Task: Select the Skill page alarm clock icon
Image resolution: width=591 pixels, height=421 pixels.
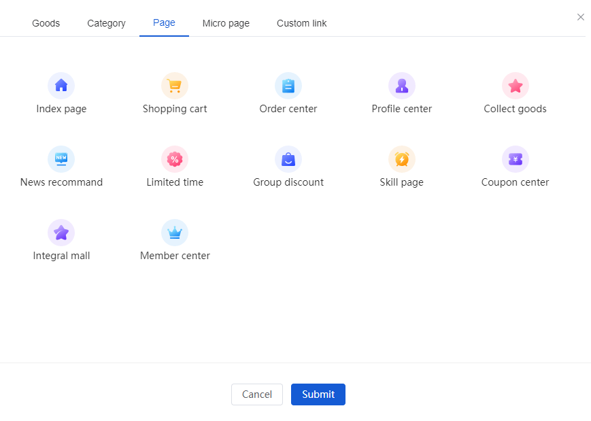Action: coord(402,159)
